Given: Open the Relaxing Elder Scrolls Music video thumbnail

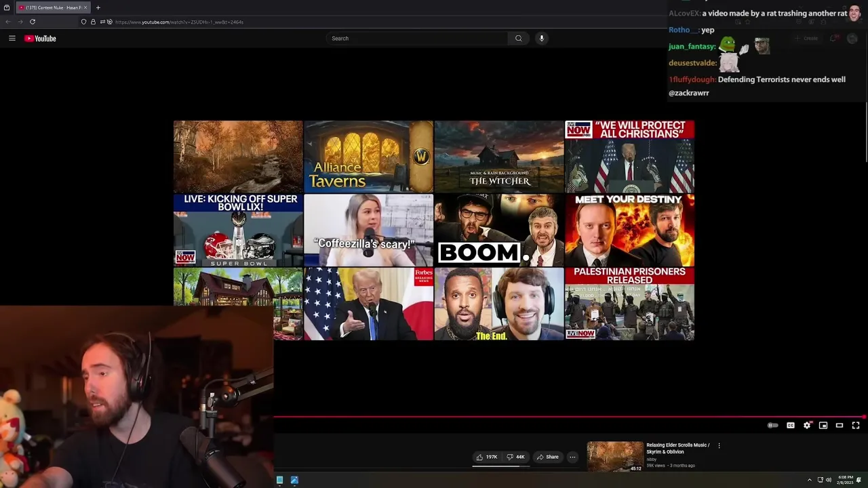Looking at the screenshot, I should pyautogui.click(x=615, y=457).
